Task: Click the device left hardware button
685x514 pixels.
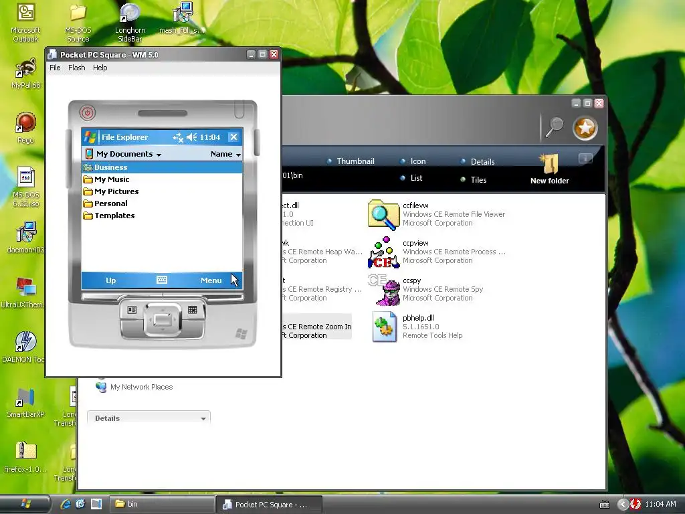Action: click(132, 310)
